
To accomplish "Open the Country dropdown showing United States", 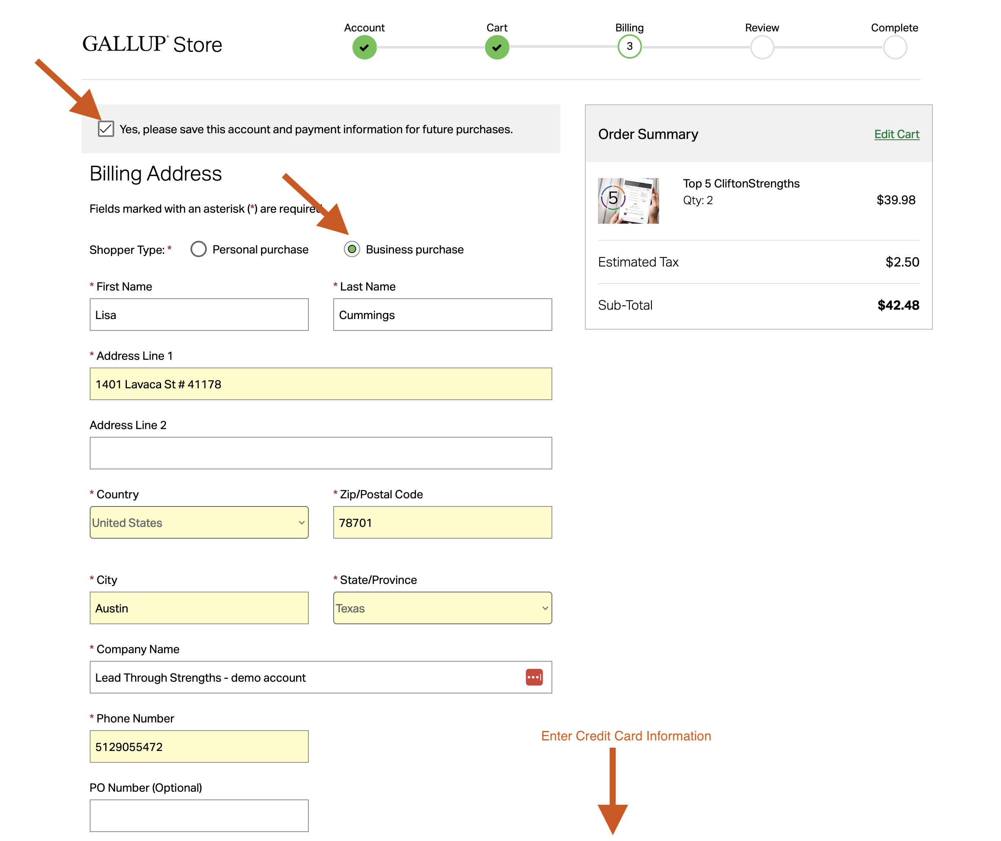I will (x=199, y=522).
